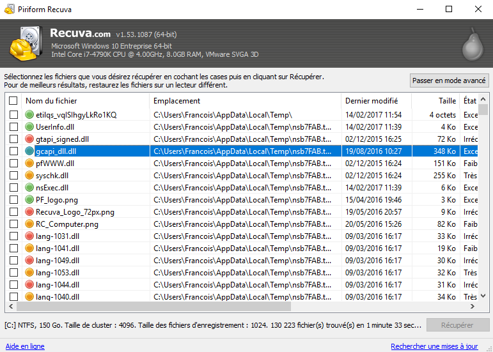Click the Recuva icon in the title bar
Viewport: 493px width, 352px height.
(10, 9)
